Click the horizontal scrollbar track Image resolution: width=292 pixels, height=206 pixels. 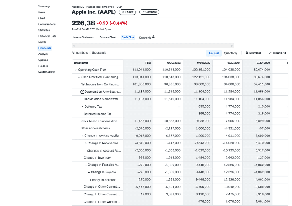pyautogui.click(x=153, y=46)
